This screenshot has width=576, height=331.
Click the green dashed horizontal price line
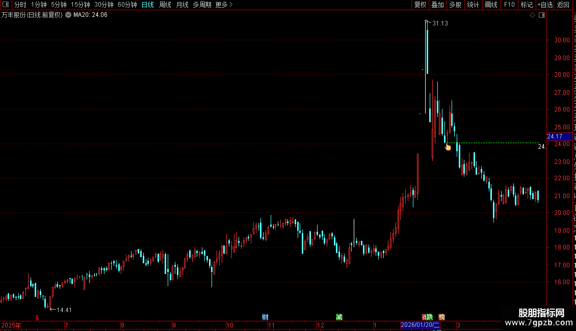tap(492, 143)
